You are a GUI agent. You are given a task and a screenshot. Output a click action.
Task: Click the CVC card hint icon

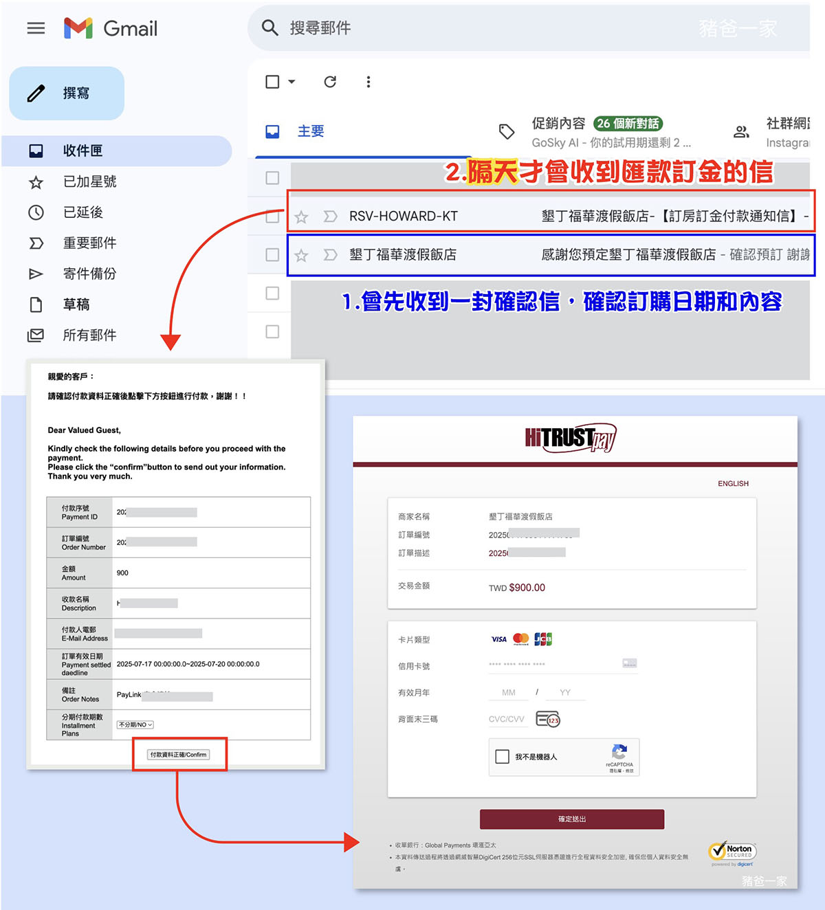(548, 720)
